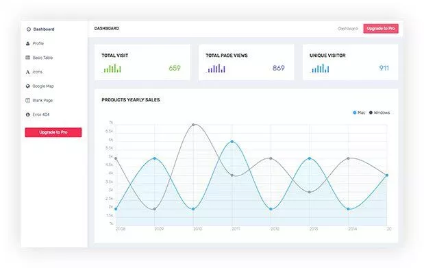424x268 pixels.
Task: Click the Mac data point at 2012
Action: click(271, 209)
